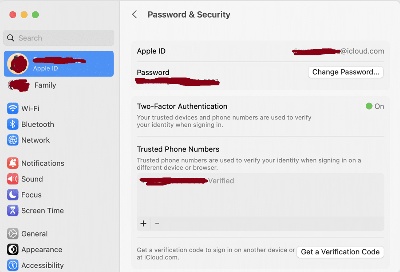Add a trusted phone number with plus
Viewport: 400px width, 272px height.
(x=143, y=223)
